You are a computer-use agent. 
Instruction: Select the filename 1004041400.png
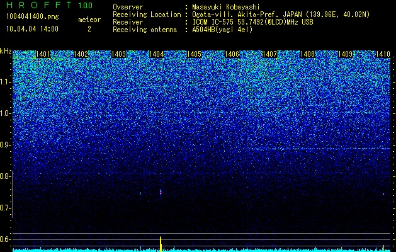pos(33,16)
